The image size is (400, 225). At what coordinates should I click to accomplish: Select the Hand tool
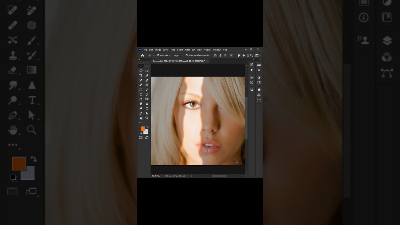[x=141, y=118]
